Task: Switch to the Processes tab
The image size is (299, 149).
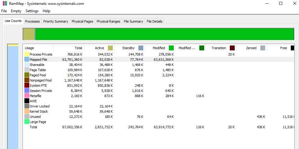Action: click(32, 21)
